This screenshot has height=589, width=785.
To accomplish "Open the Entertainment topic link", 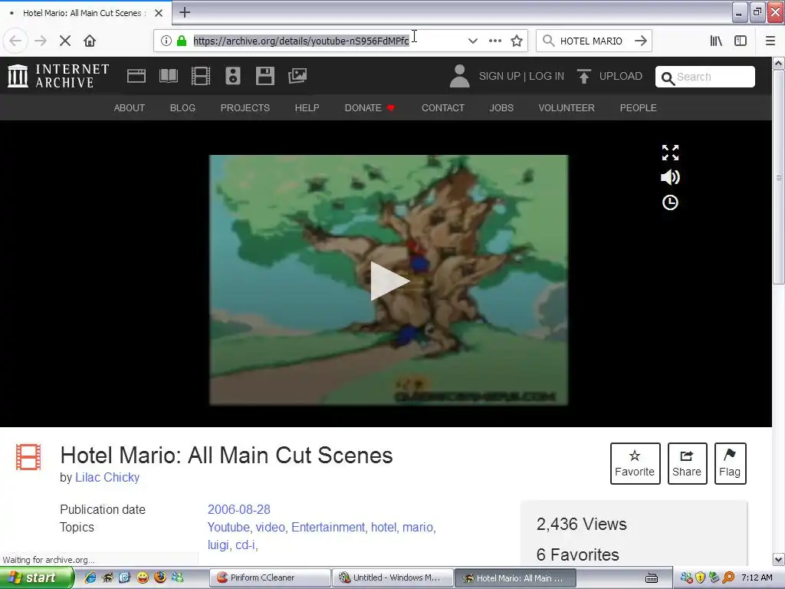I will point(328,527).
